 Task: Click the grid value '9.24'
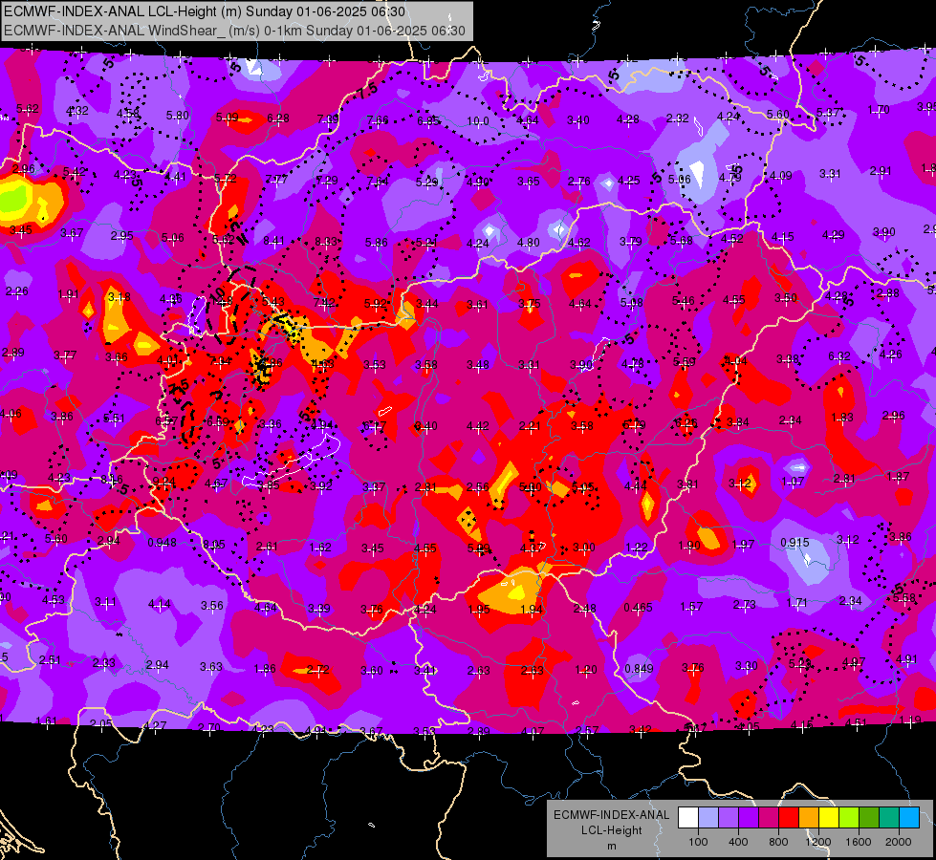pos(163,482)
